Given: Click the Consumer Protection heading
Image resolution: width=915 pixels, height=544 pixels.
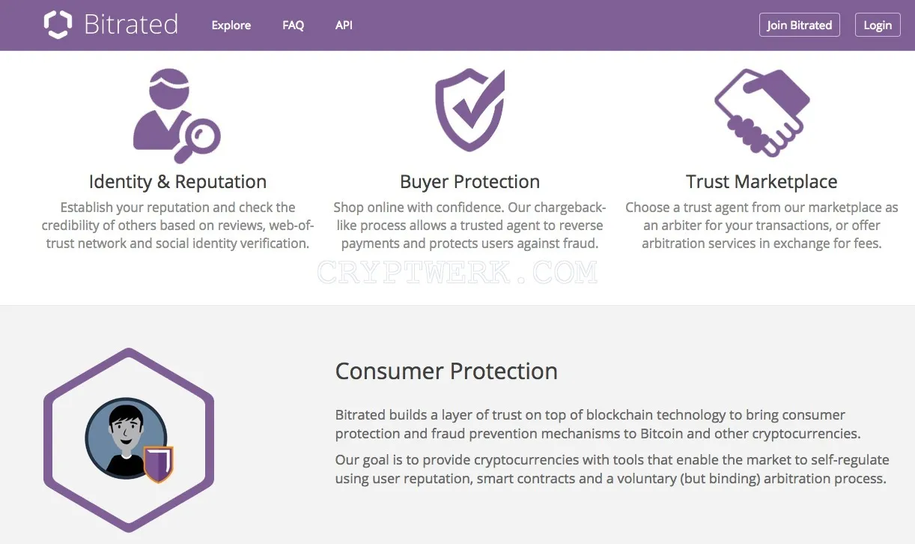Looking at the screenshot, I should (446, 371).
